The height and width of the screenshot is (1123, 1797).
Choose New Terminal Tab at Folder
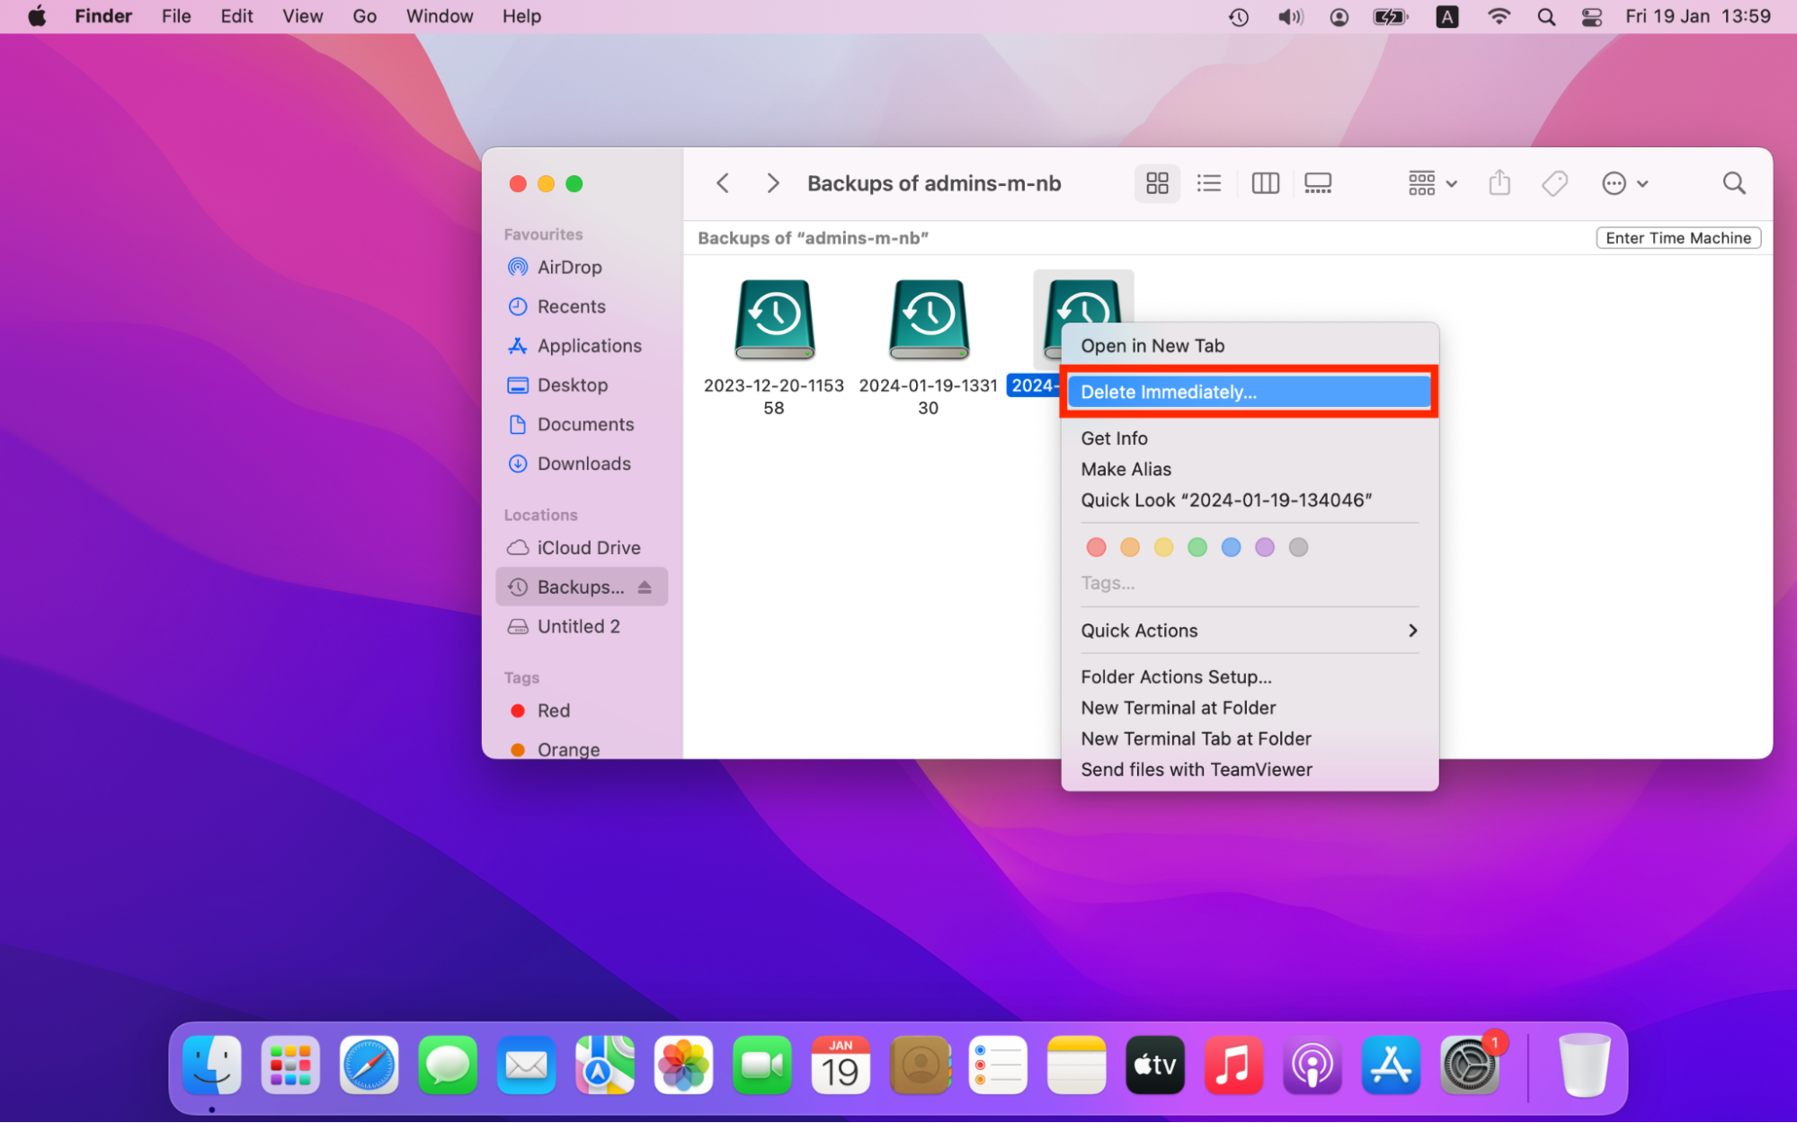1250,738
